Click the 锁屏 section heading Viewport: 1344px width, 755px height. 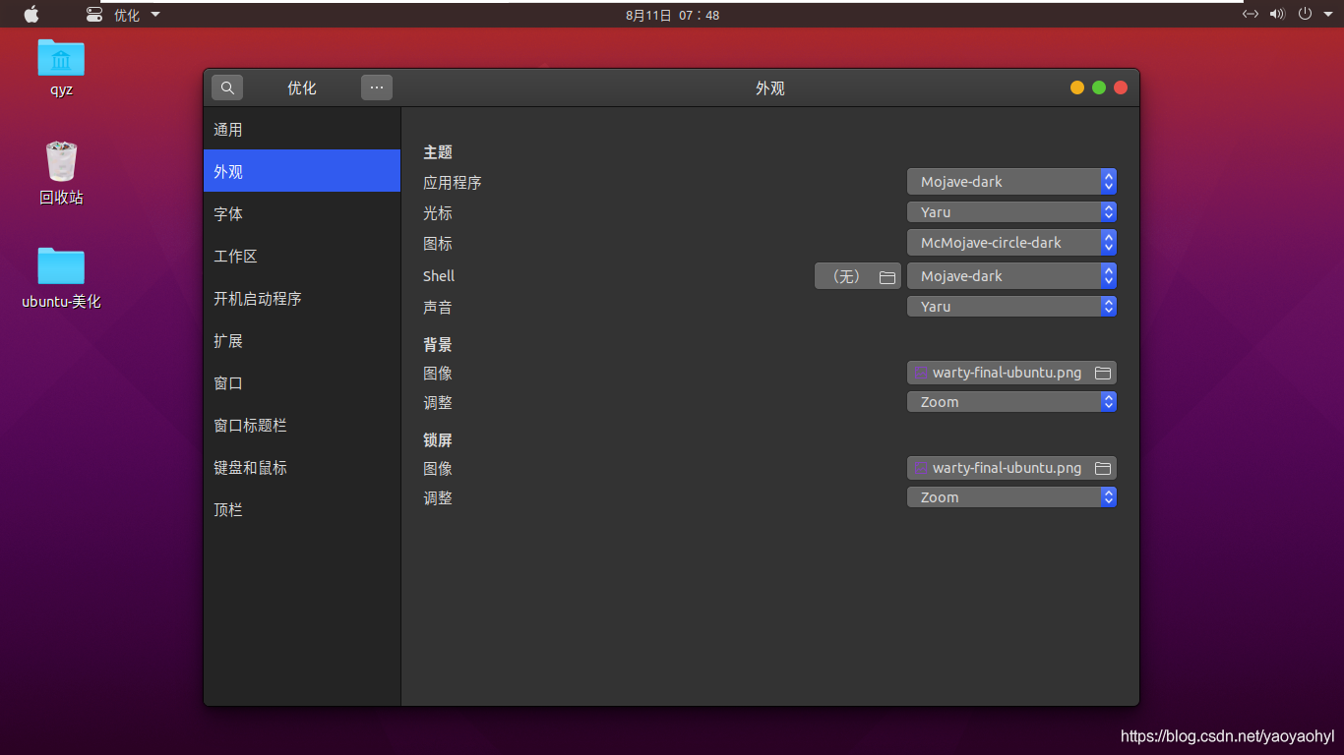(x=438, y=440)
